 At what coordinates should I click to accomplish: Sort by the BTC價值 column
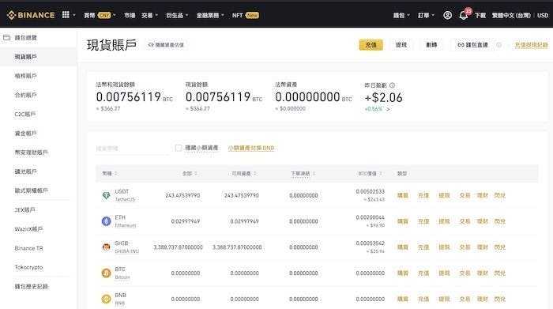(370, 174)
